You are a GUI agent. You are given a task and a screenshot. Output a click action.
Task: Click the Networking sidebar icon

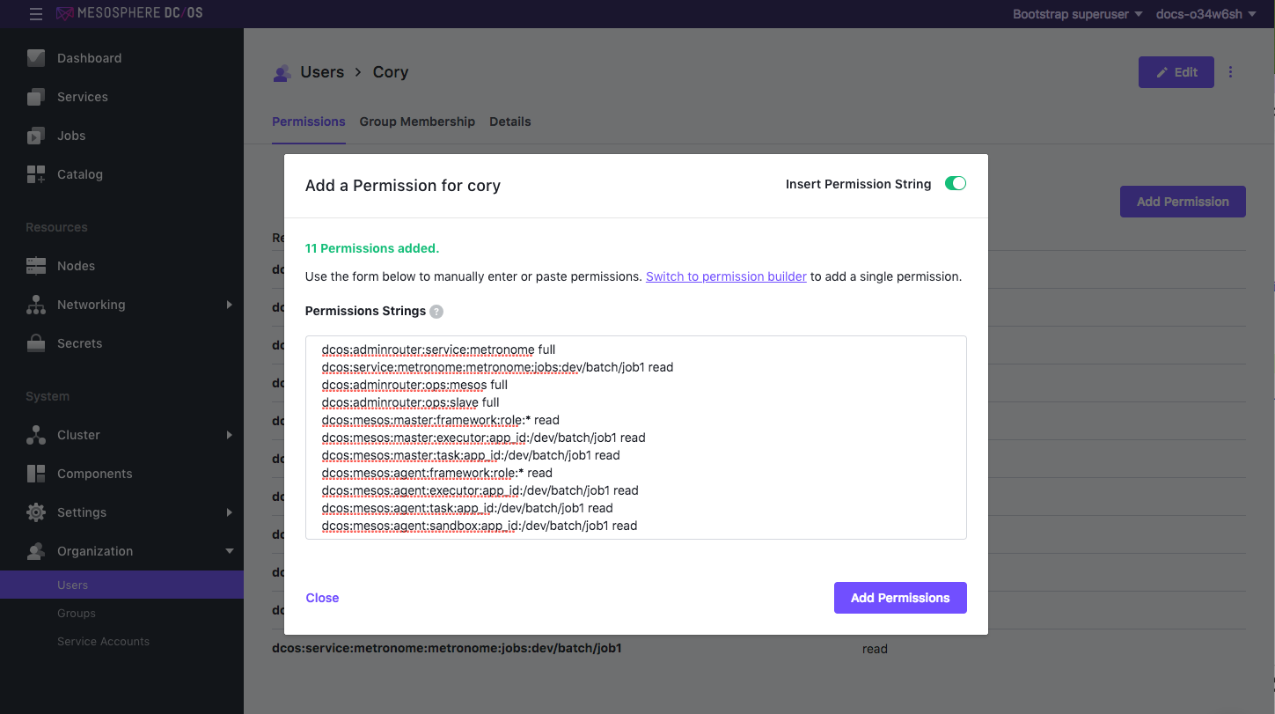tap(36, 305)
